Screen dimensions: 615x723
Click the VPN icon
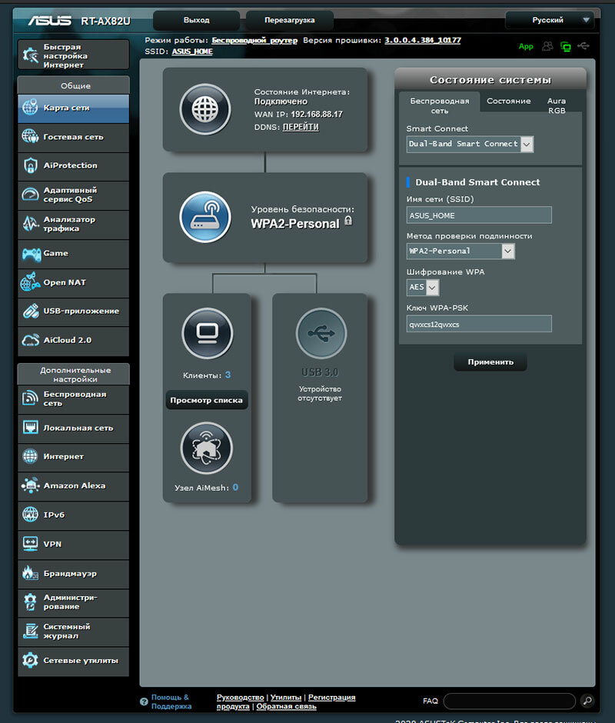[31, 544]
